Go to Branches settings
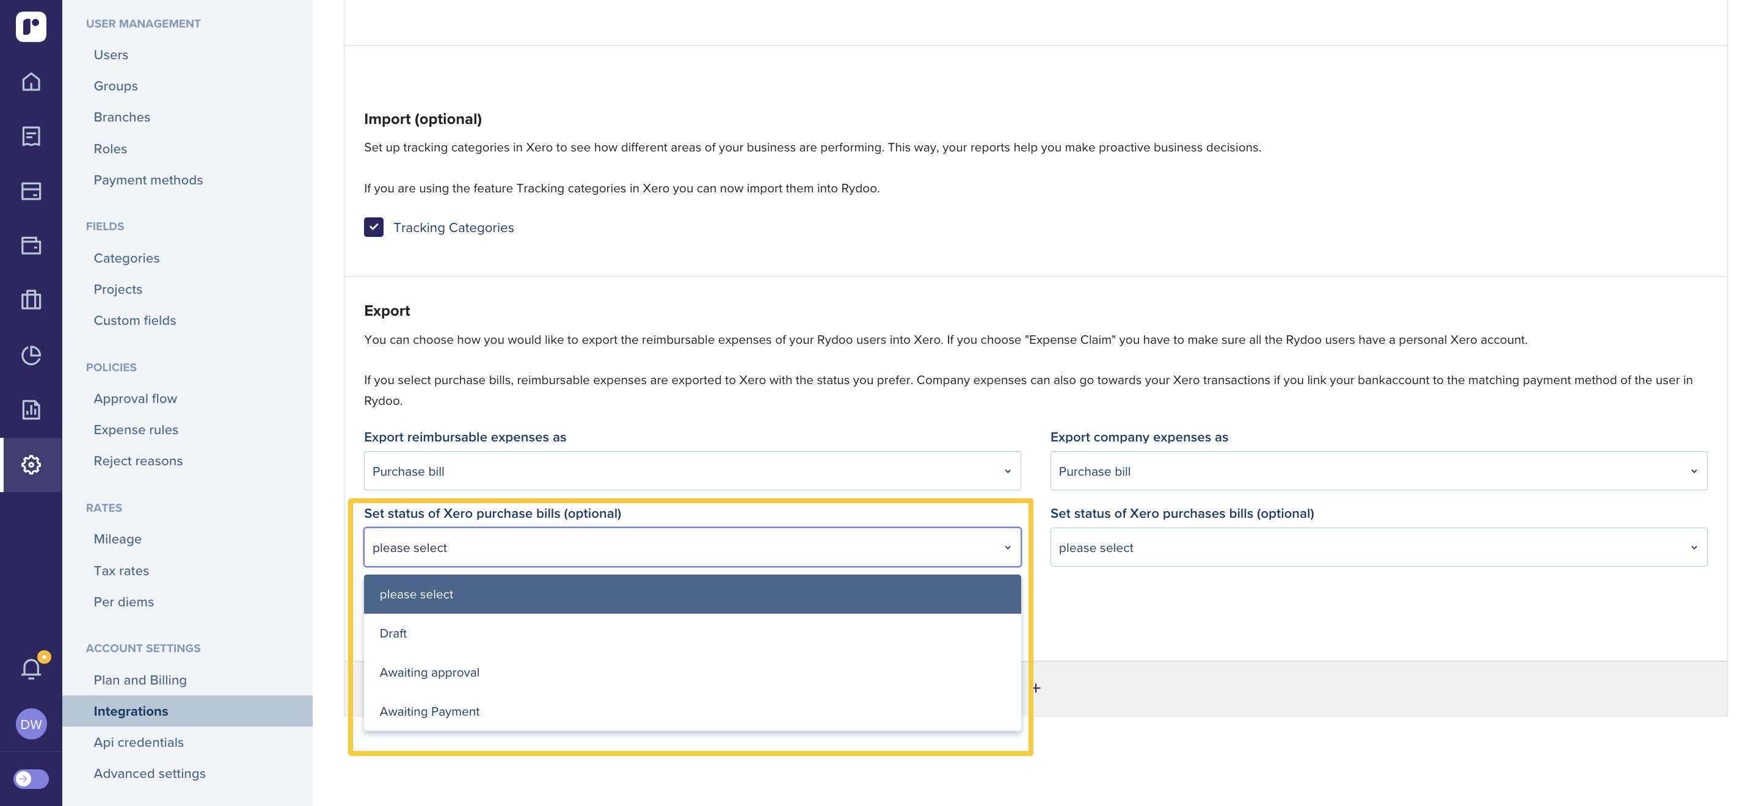Viewport: 1759px width, 806px height. [x=122, y=117]
